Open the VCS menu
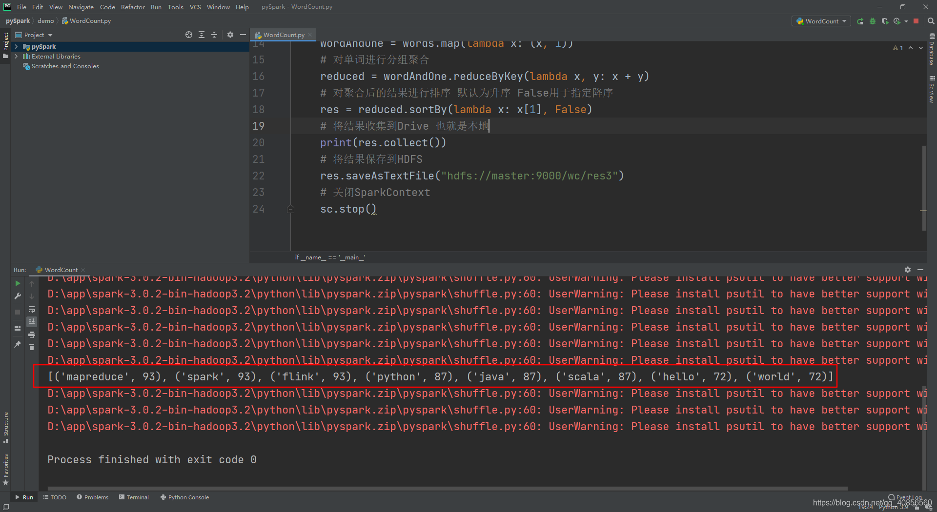937x512 pixels. pyautogui.click(x=195, y=7)
